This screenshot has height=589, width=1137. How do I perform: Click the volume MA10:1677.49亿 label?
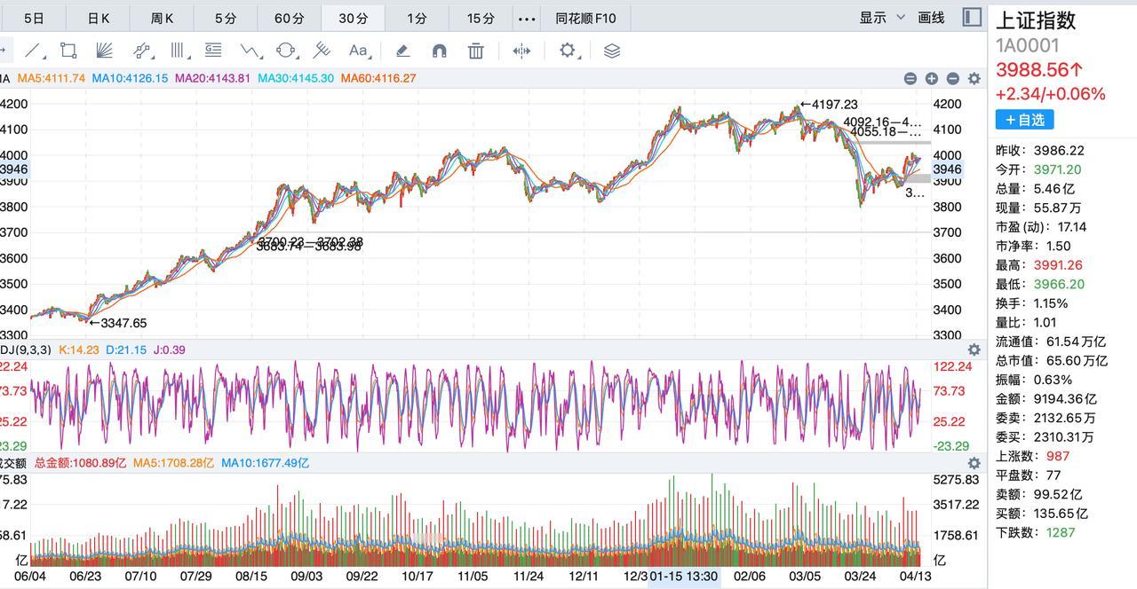click(x=265, y=463)
